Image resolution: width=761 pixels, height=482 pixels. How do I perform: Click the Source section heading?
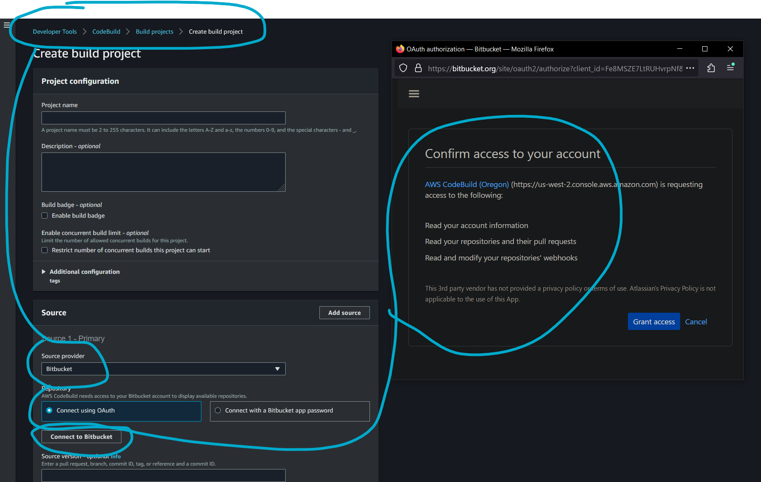click(54, 313)
